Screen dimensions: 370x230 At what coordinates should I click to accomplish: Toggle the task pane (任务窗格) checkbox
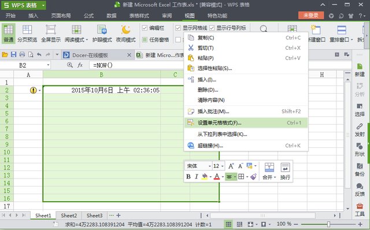145,40
